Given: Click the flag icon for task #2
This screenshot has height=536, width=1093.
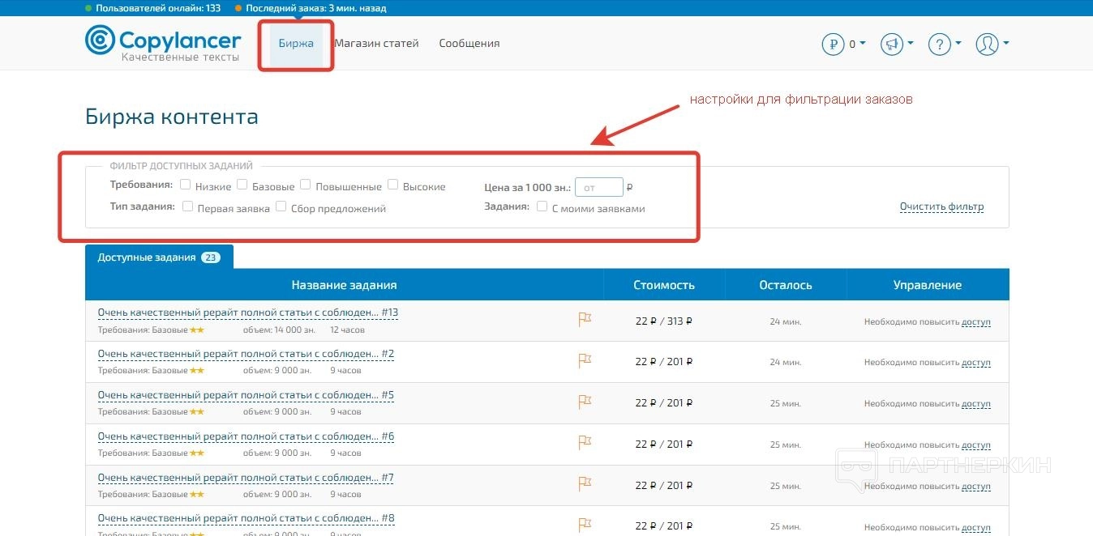Looking at the screenshot, I should click(584, 361).
